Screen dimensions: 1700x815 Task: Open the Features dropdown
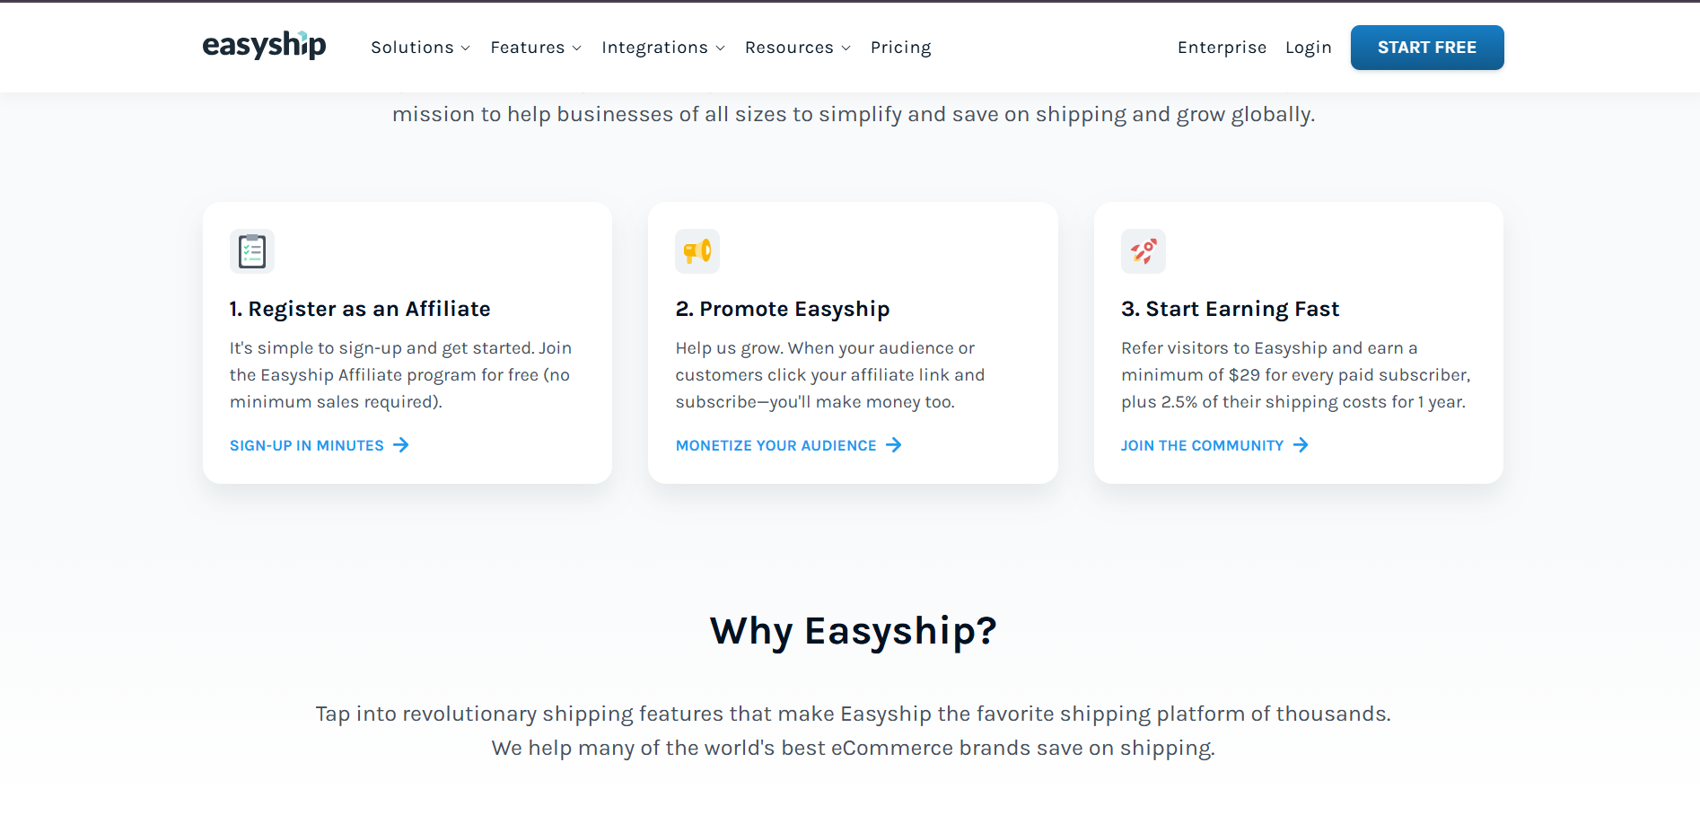click(536, 48)
